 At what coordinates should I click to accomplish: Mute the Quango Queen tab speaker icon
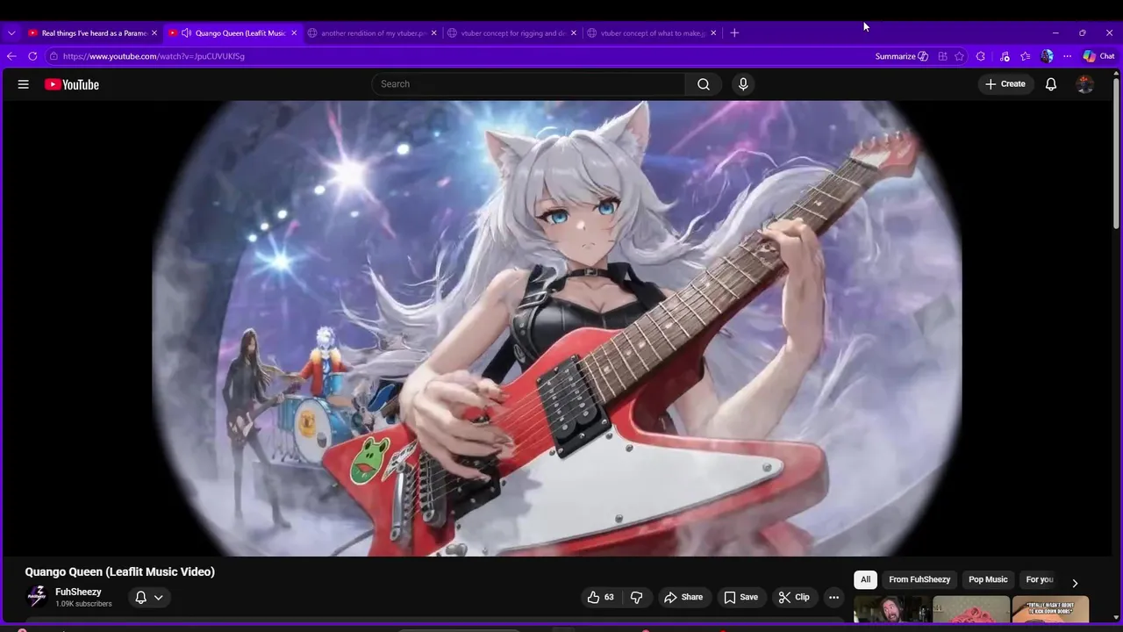coord(186,33)
